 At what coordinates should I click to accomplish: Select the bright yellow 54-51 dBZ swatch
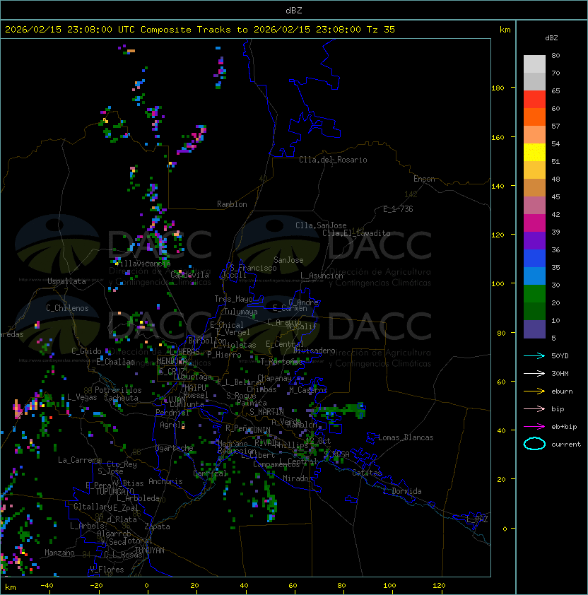[534, 153]
